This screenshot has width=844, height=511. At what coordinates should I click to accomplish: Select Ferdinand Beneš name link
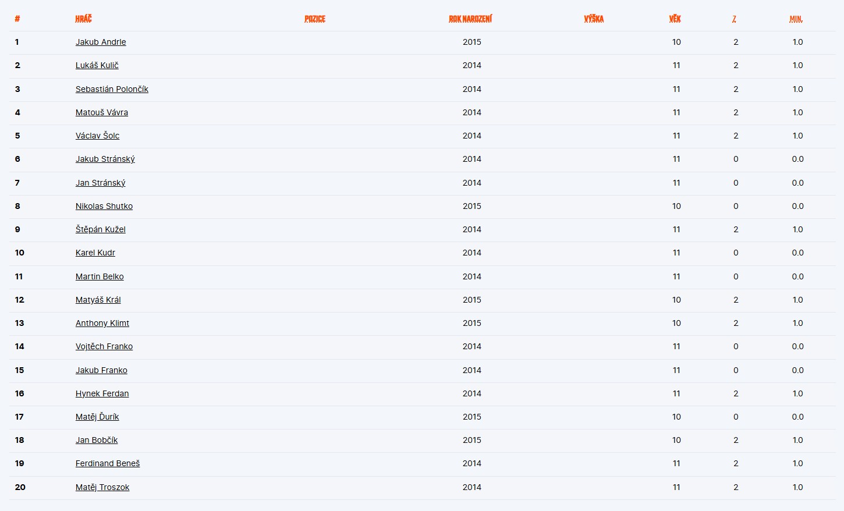click(x=108, y=463)
